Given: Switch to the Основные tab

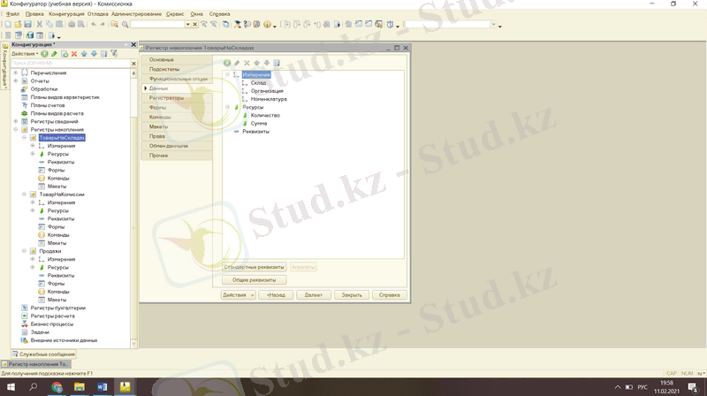Looking at the screenshot, I should tap(176, 59).
